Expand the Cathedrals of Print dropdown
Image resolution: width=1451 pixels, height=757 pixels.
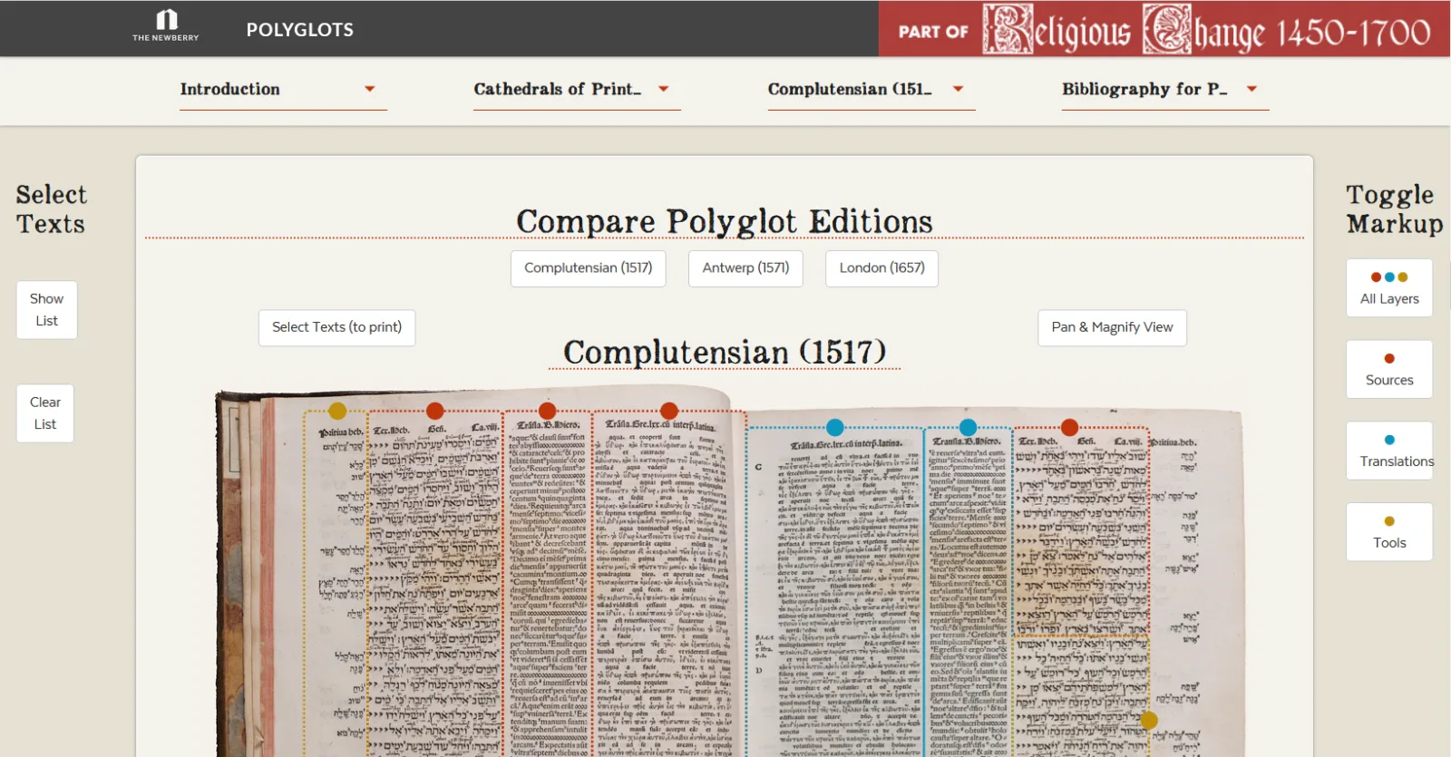(577, 89)
